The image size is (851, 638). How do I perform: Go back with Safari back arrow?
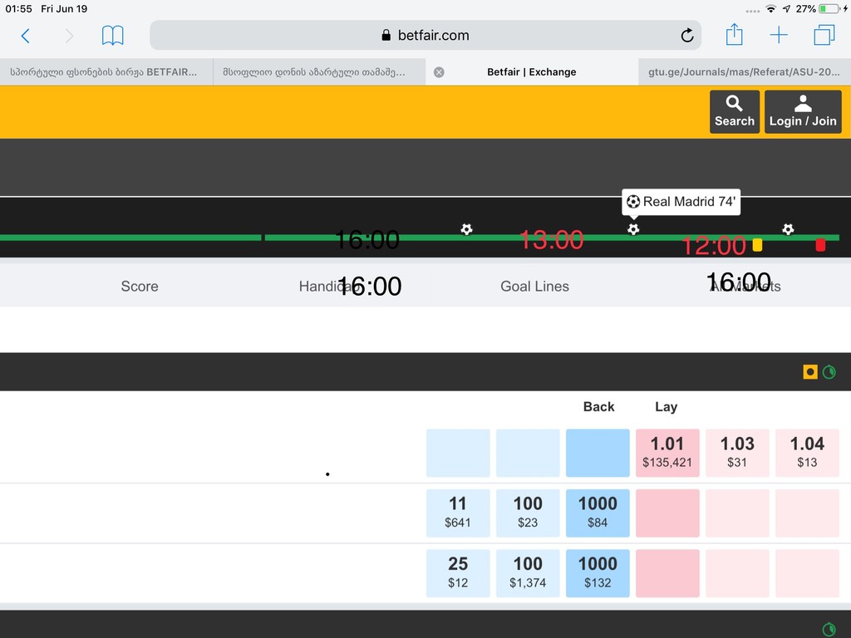[x=25, y=36]
